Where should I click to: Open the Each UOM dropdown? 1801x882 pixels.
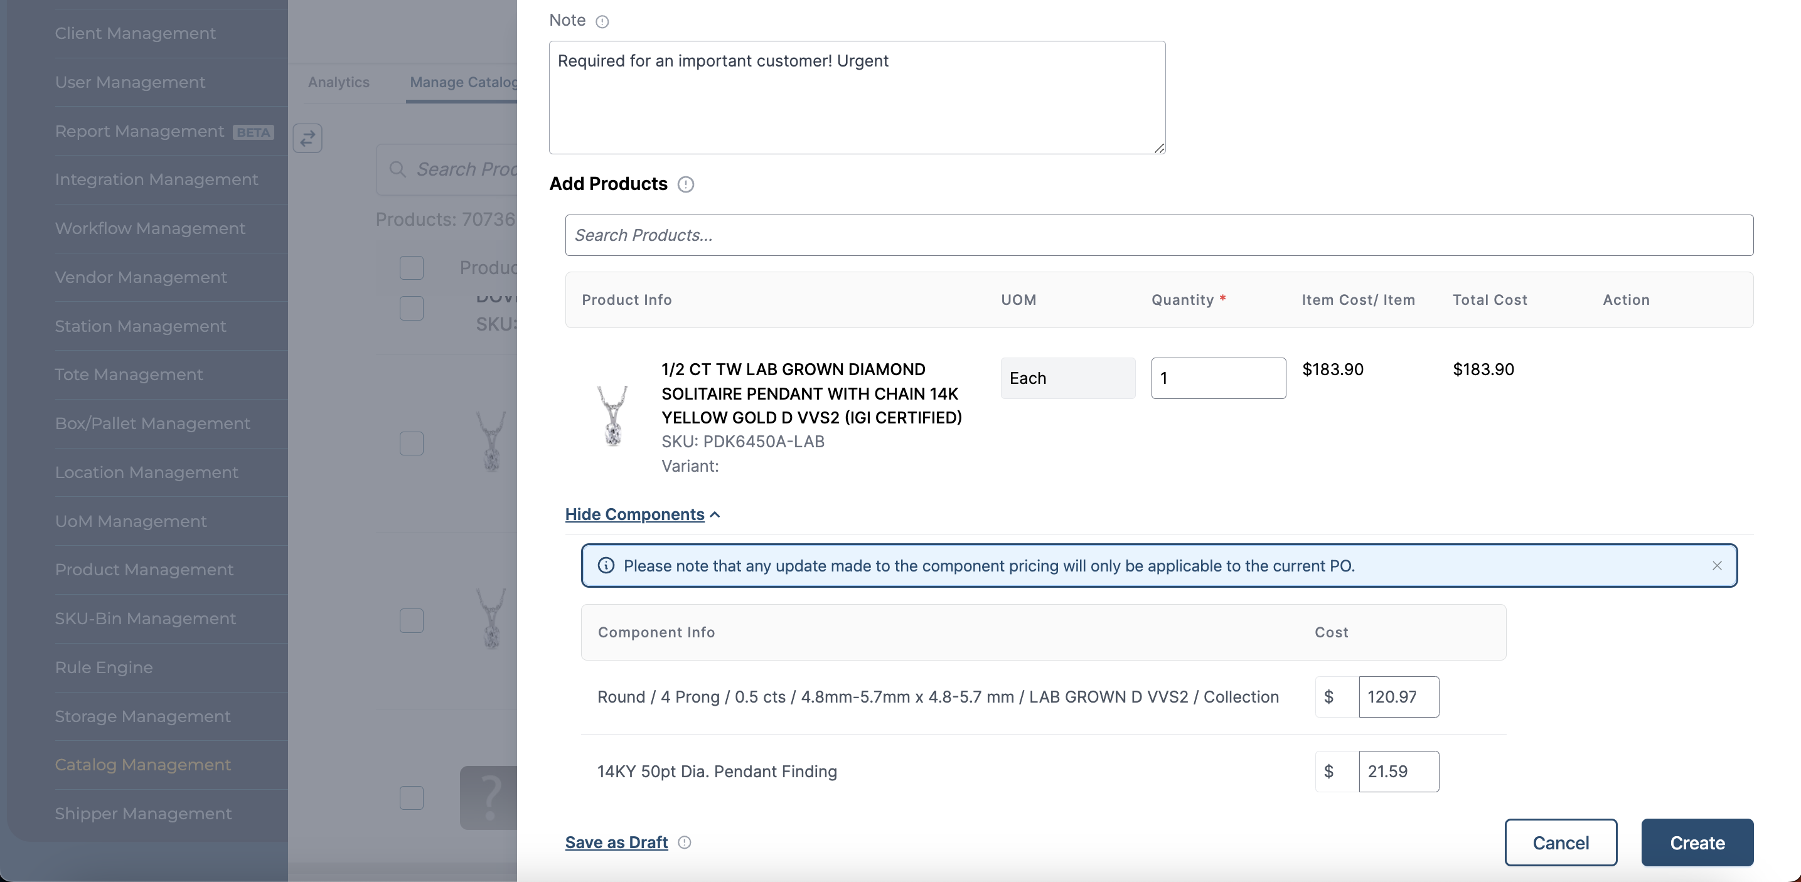pos(1067,378)
